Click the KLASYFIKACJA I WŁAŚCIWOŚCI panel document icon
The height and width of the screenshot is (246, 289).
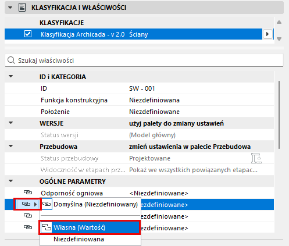click(22, 8)
